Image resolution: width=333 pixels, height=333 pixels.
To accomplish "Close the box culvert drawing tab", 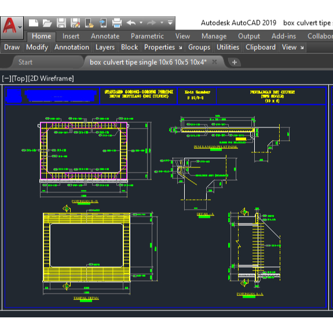I will point(214,62).
